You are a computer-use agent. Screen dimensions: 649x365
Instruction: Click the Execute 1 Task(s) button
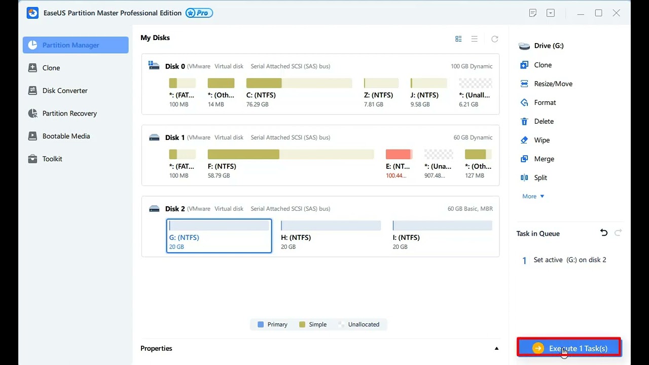tap(569, 348)
